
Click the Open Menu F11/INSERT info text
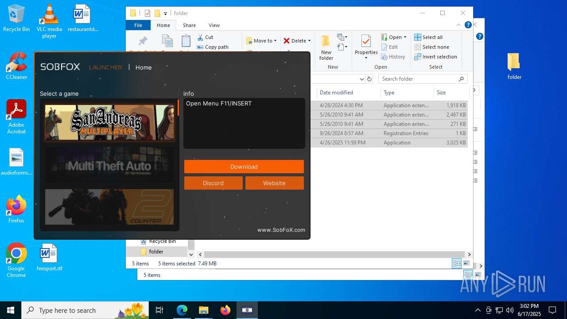pos(219,103)
